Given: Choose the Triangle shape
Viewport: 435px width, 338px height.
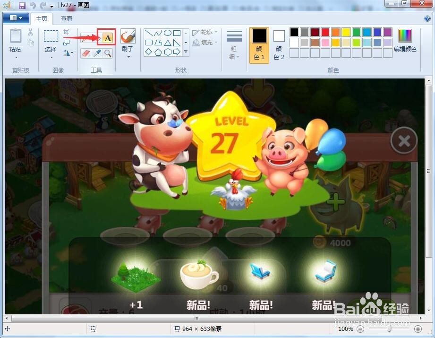Looking at the screenshot, I should 168,43.
